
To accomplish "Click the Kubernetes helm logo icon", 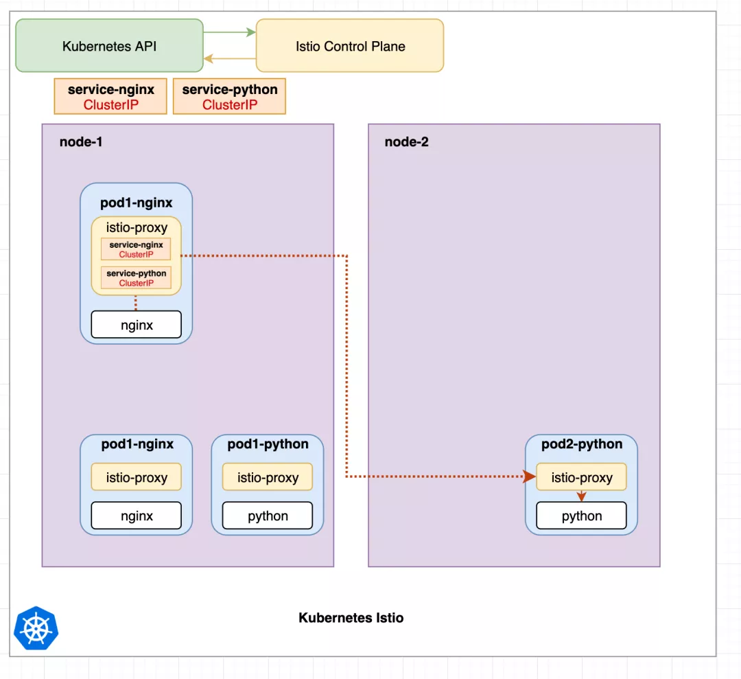I will (36, 628).
